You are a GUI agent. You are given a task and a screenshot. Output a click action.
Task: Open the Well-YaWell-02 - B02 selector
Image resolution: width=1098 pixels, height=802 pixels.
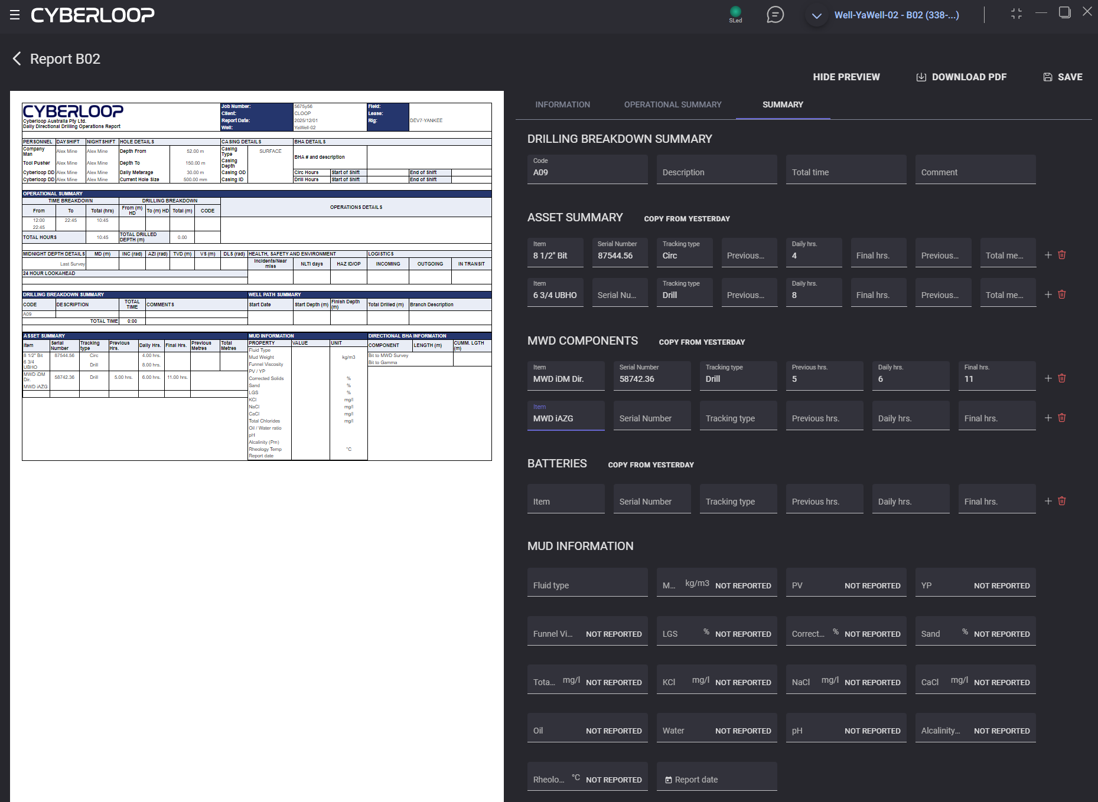tap(896, 15)
